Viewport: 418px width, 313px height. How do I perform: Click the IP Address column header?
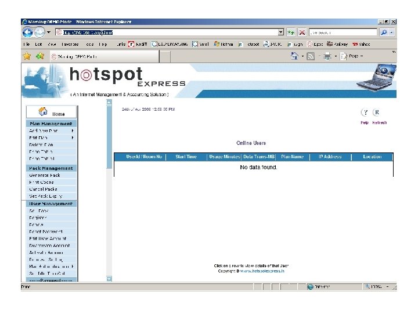[x=330, y=156]
